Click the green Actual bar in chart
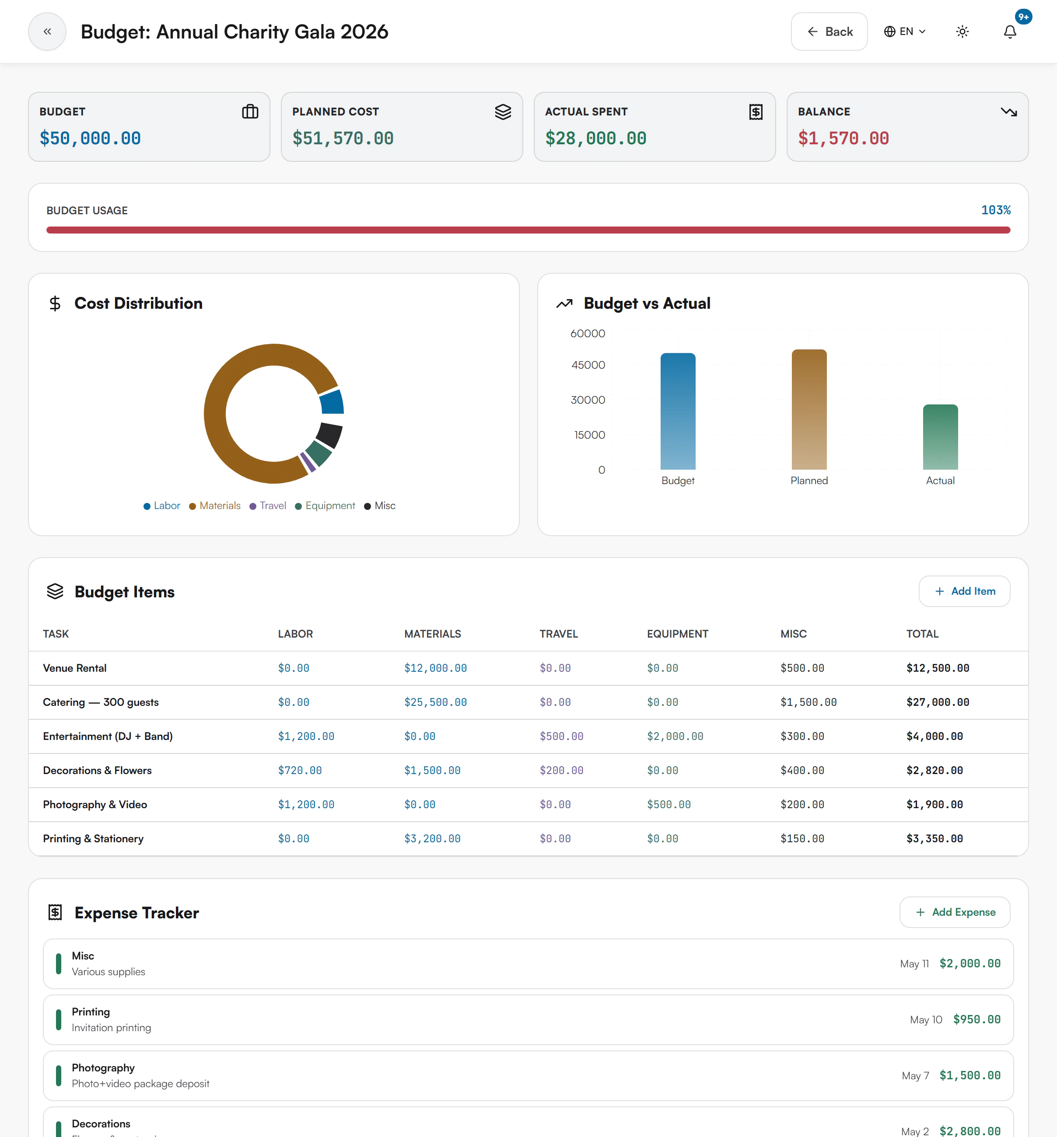The image size is (1057, 1137). tap(940, 437)
